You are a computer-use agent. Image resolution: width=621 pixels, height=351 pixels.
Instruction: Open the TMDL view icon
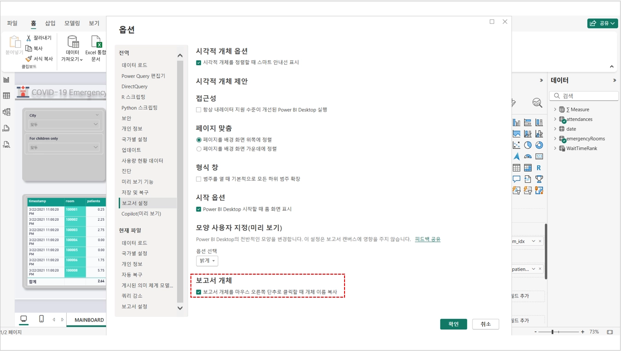pos(6,144)
